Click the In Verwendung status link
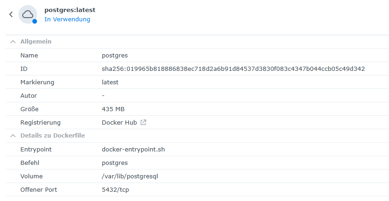The height and width of the screenshot is (201, 389). pyautogui.click(x=67, y=19)
